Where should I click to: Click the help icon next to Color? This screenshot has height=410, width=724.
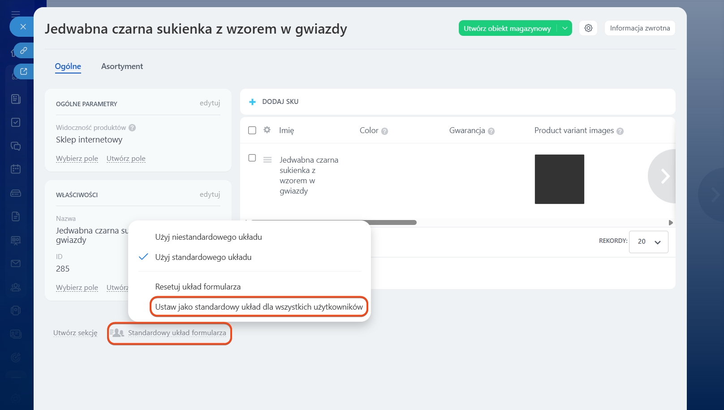tap(384, 131)
